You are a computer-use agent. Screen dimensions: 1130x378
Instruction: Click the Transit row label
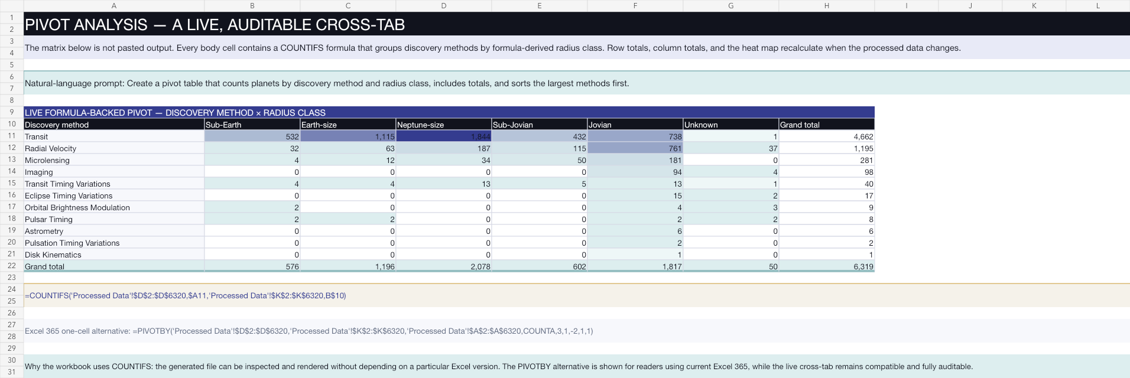(x=114, y=136)
